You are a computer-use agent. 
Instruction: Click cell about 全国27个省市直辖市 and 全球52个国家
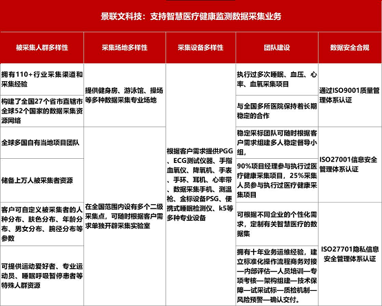(x=42, y=111)
